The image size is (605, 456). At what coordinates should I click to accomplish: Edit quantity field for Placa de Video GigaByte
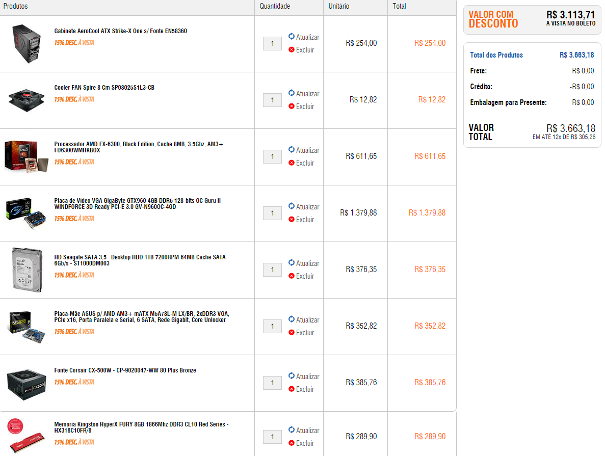(272, 213)
